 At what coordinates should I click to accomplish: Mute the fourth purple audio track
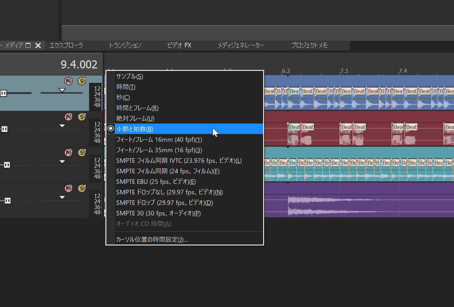click(68, 188)
